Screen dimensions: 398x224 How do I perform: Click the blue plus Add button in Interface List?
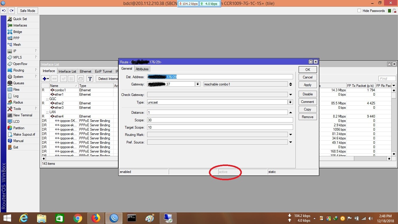tap(46, 79)
